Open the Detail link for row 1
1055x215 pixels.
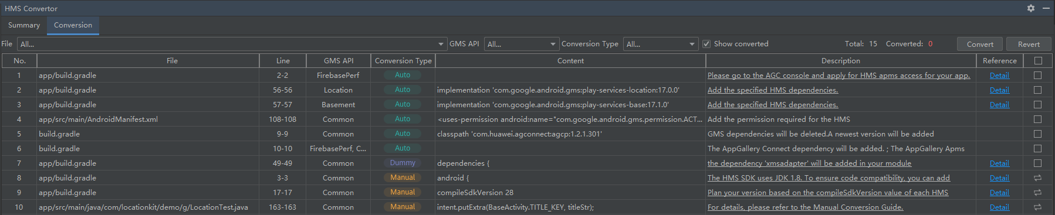coord(999,75)
